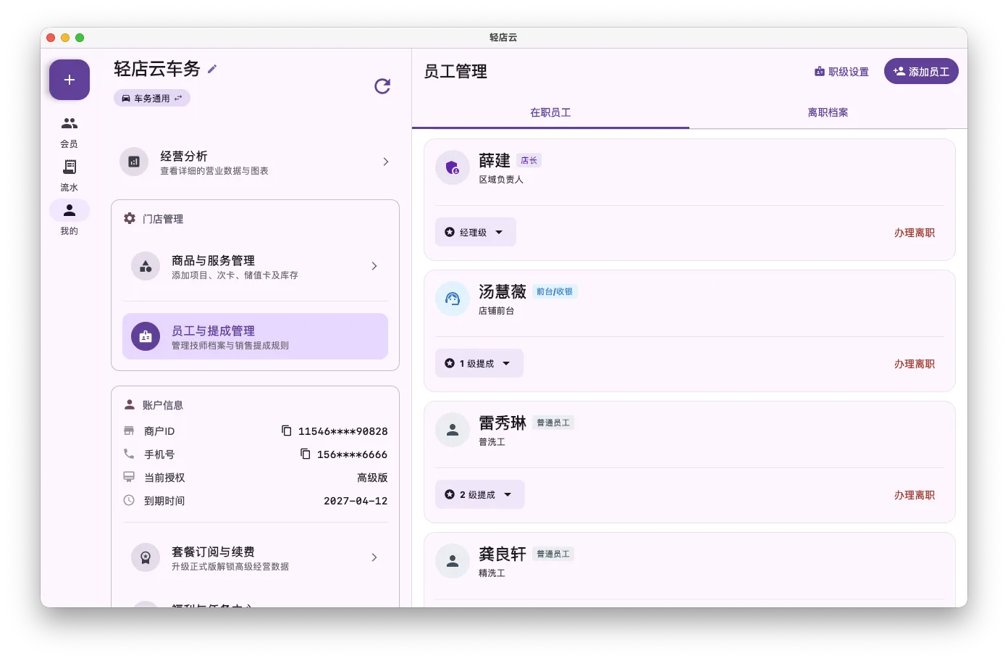Image resolution: width=1008 pixels, height=661 pixels.
Task: Open 经营分析 via its chart icon
Action: point(133,162)
